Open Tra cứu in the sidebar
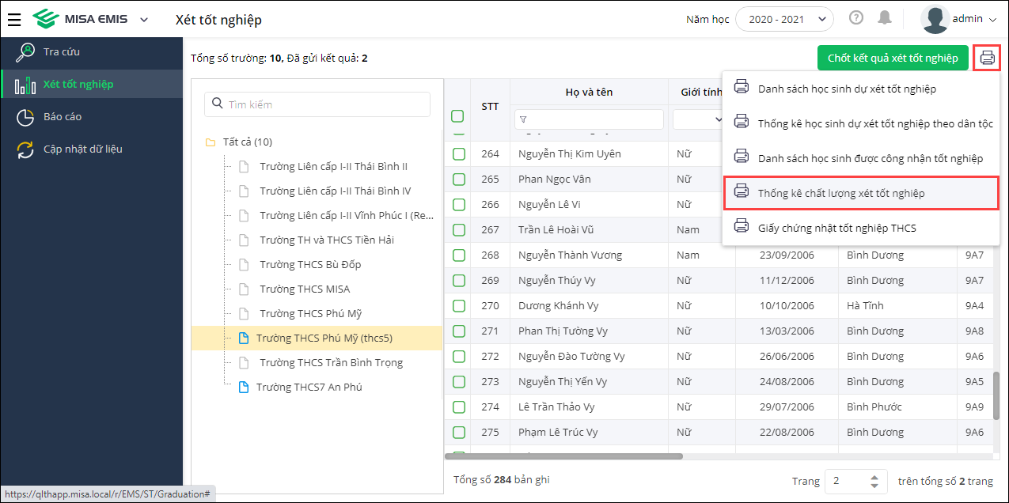1009x503 pixels. pyautogui.click(x=61, y=52)
